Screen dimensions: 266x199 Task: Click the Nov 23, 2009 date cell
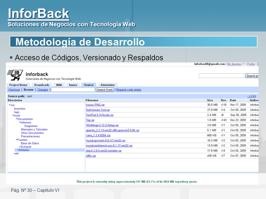[238, 120]
